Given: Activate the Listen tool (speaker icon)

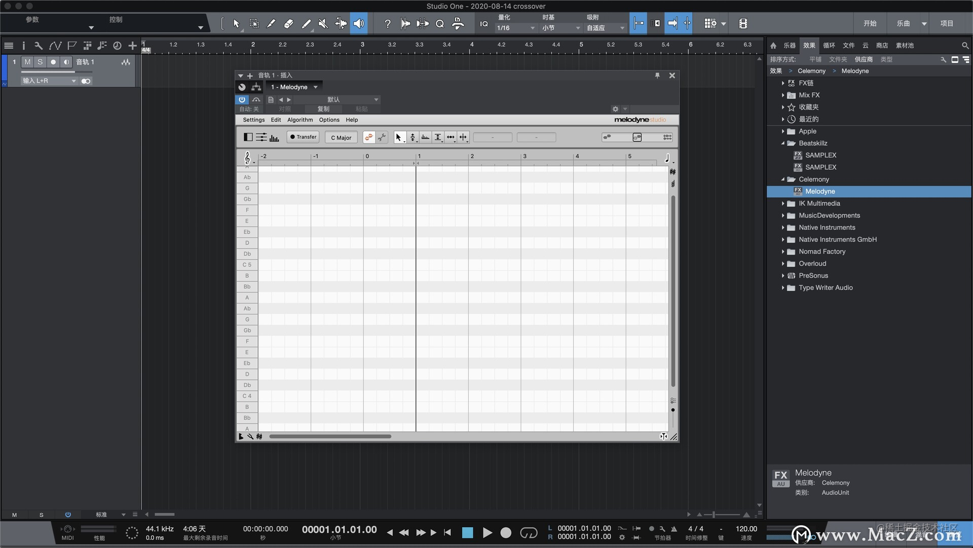Looking at the screenshot, I should (359, 23).
